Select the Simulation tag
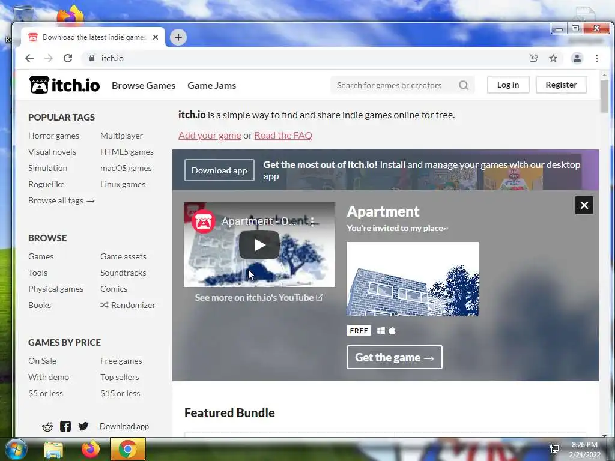 pyautogui.click(x=48, y=168)
